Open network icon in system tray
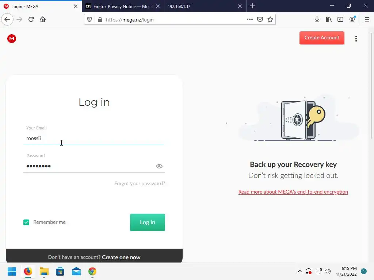The width and height of the screenshot is (374, 280). 318,271
